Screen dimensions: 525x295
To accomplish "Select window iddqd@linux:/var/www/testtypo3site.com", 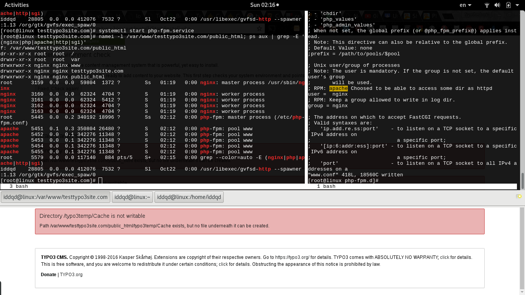I will coord(55,197).
